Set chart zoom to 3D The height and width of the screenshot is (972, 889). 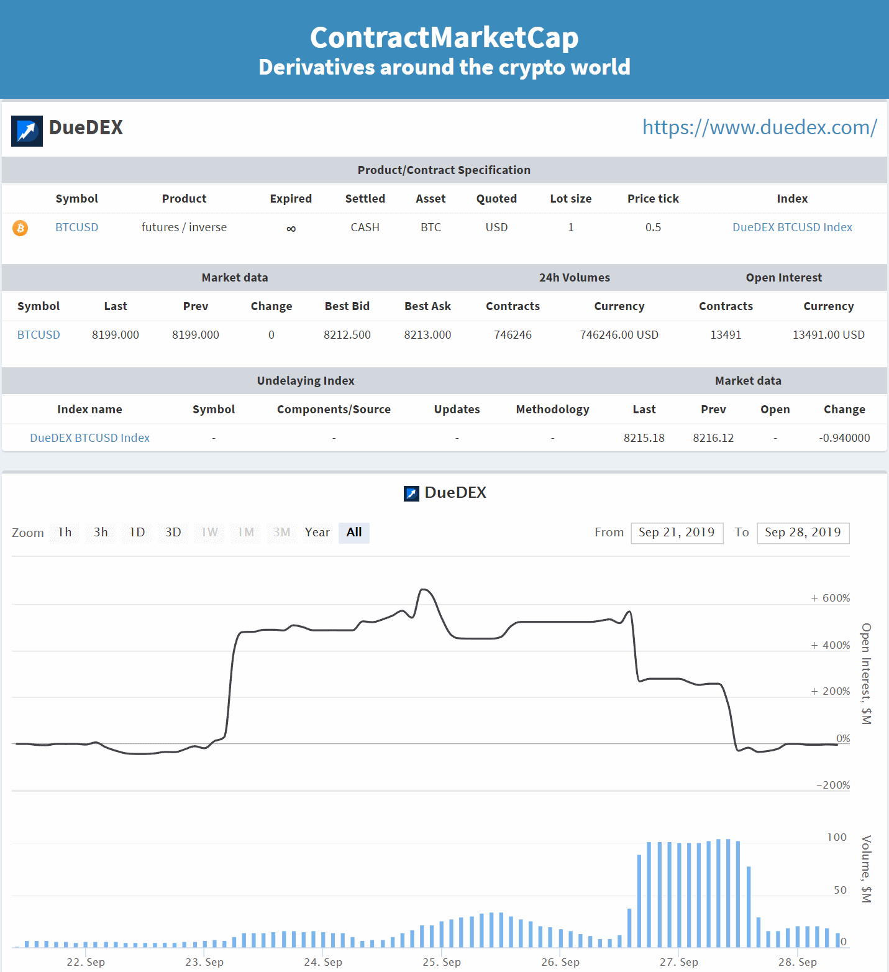(173, 533)
